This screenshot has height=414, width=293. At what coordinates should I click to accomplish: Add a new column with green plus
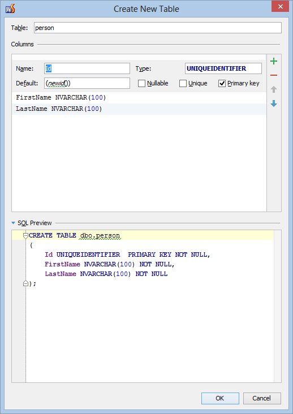[274, 61]
